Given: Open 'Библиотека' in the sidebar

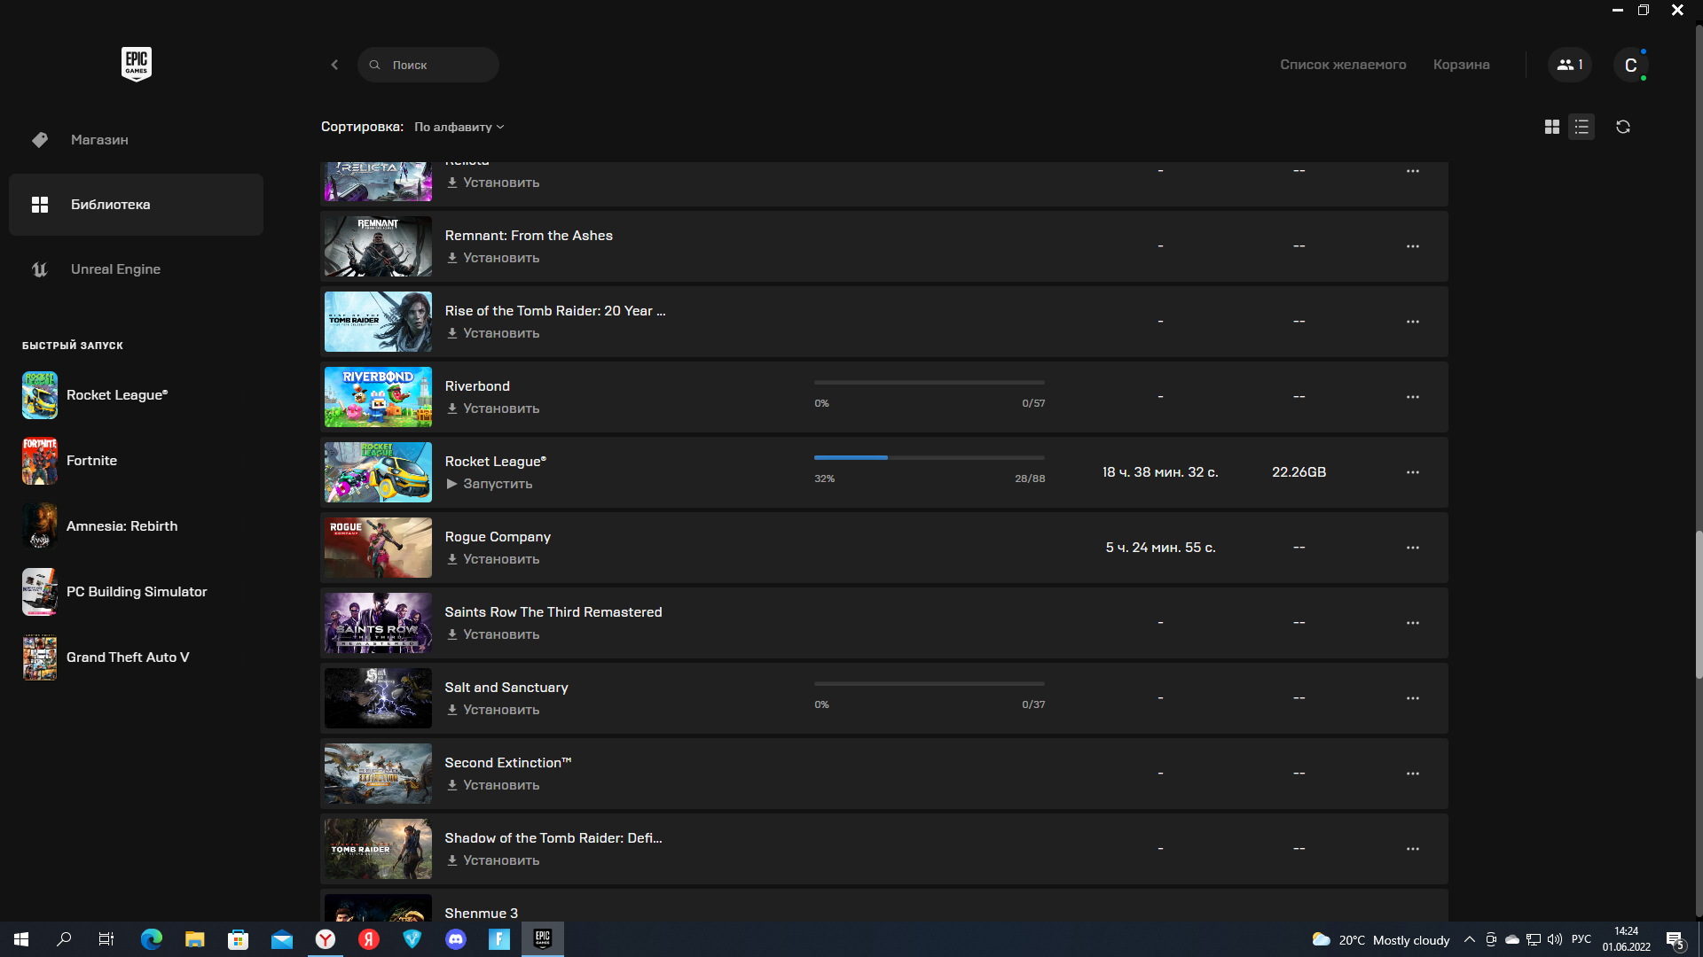Looking at the screenshot, I should click(136, 205).
